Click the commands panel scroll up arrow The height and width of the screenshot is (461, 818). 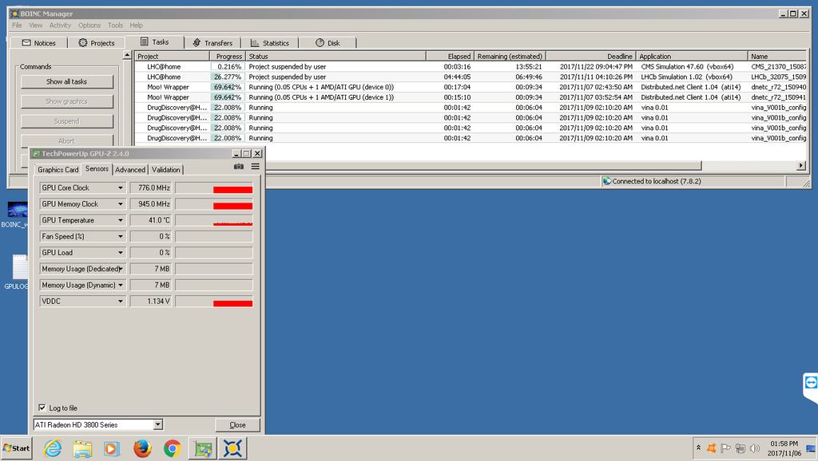pyautogui.click(x=127, y=55)
